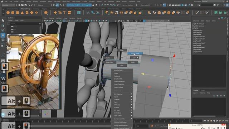This screenshot has width=229, height=129.
Task: Select polyCylinder3 in Channel Box inputs
Action: [198, 52]
